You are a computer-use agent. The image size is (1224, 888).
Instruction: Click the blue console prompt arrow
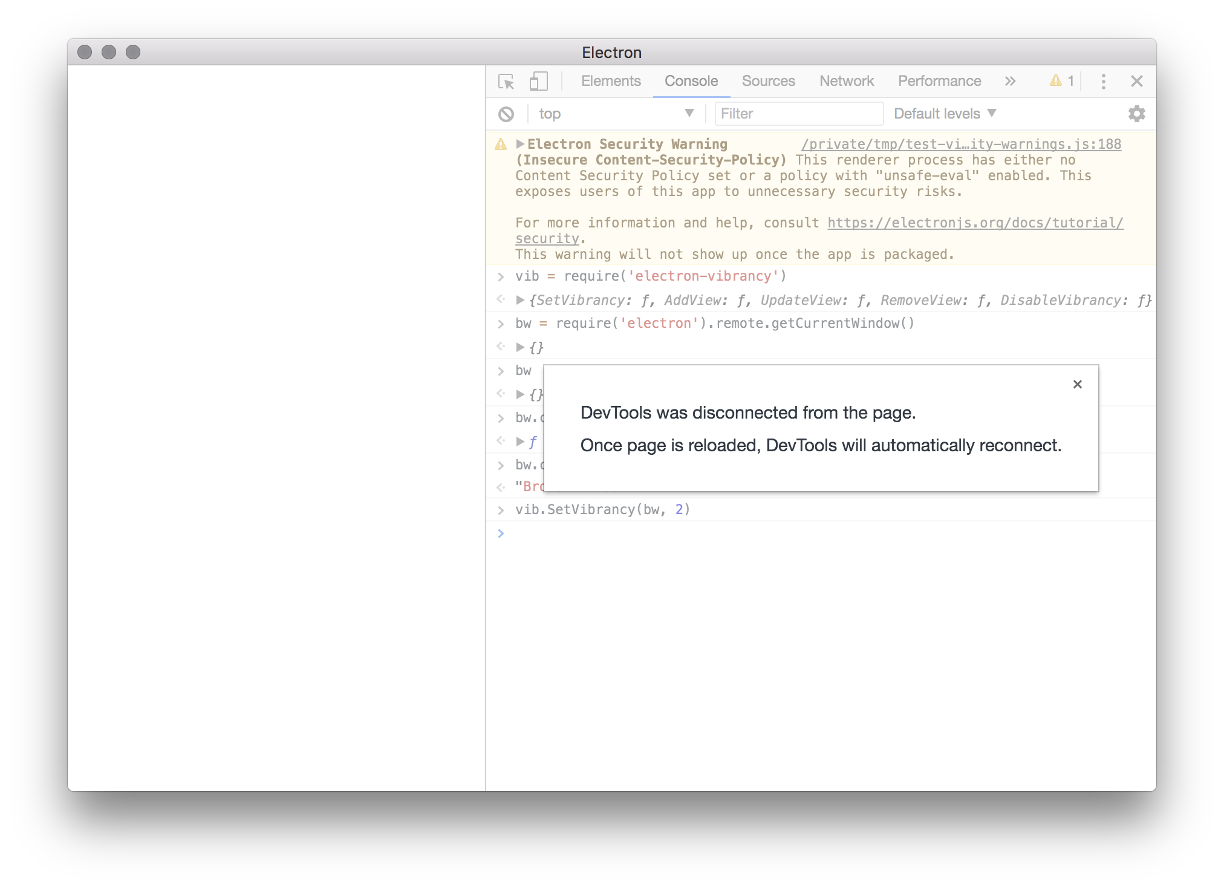coord(501,533)
